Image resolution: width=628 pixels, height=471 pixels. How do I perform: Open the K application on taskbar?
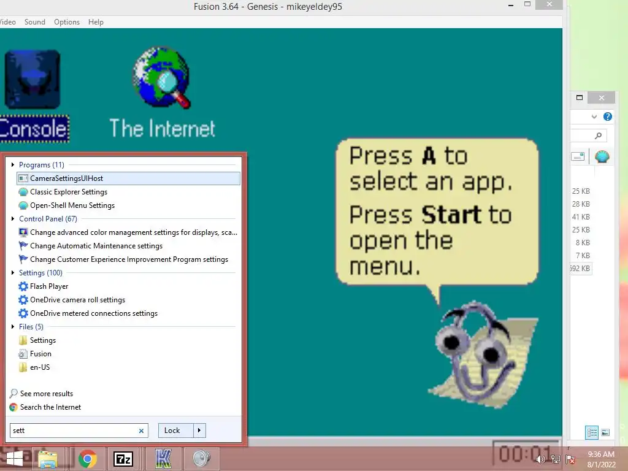coord(163,459)
